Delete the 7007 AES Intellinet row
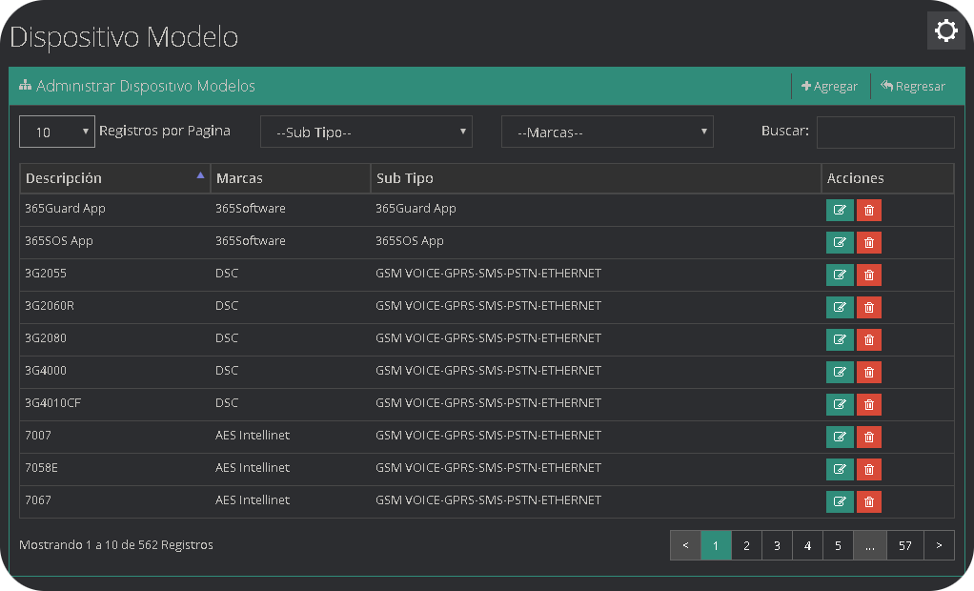 coord(868,438)
